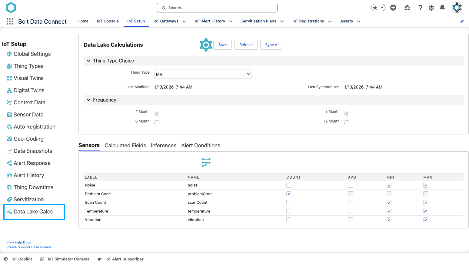Switch to the Calculated Fields tab
The height and width of the screenshot is (265, 469).
pos(125,146)
